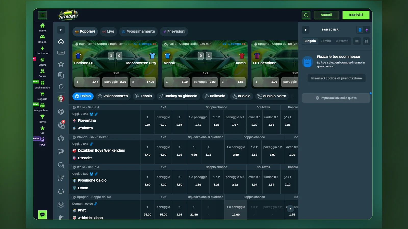Screen dimensions: 408x229
Task: Open Lucky Boxes in the left navigation
Action: coord(42,85)
